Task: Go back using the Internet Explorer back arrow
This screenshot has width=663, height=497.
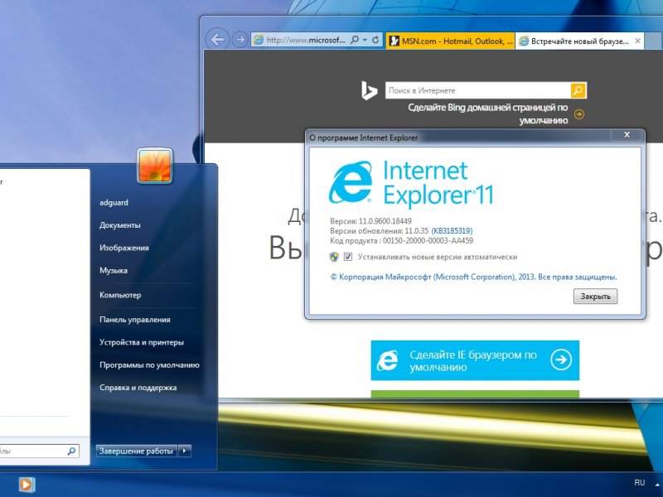Action: (217, 40)
